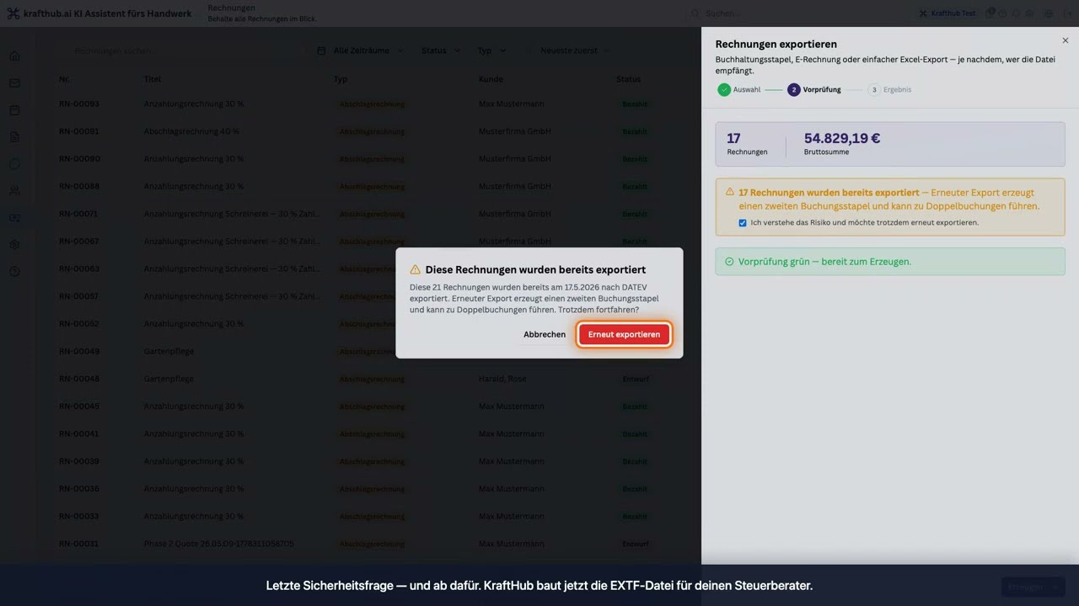This screenshot has width=1079, height=606.
Task: Select invoice RN-00031
Action: point(79,544)
